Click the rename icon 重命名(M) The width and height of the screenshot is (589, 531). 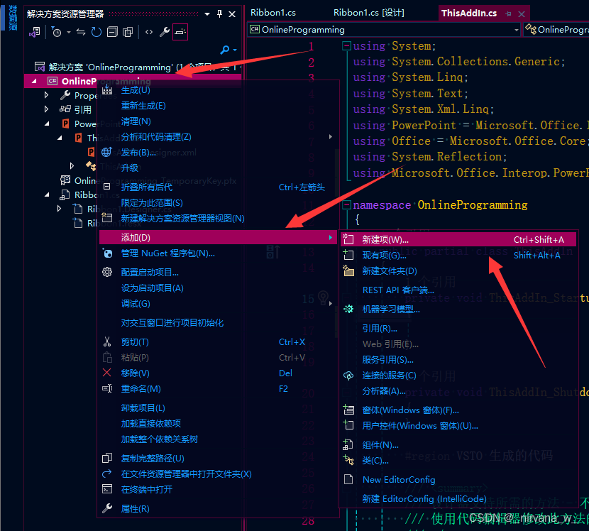pyautogui.click(x=107, y=388)
